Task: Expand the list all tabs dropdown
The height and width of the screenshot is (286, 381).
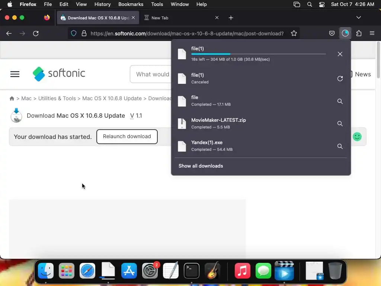Action: click(359, 18)
